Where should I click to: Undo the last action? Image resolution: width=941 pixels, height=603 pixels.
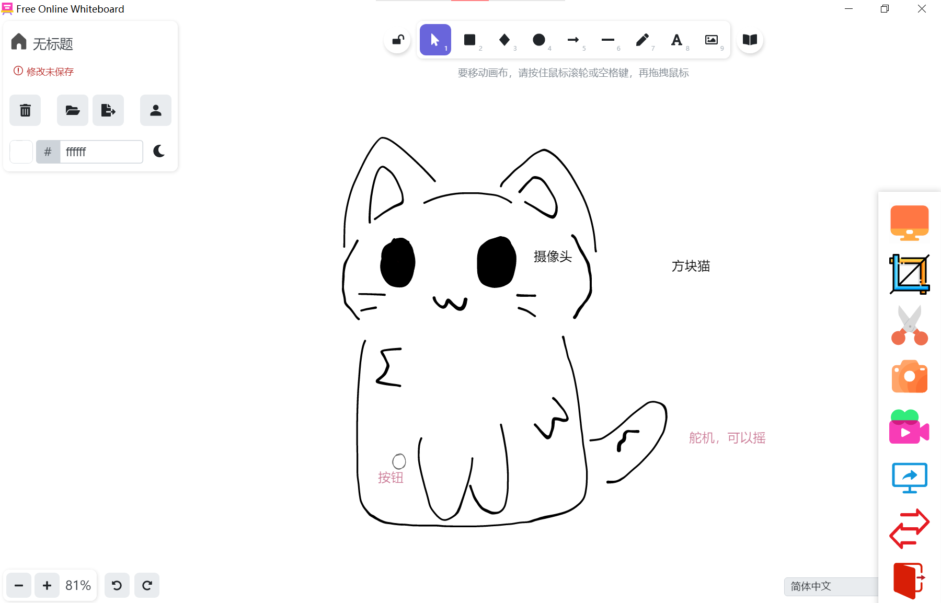[117, 585]
